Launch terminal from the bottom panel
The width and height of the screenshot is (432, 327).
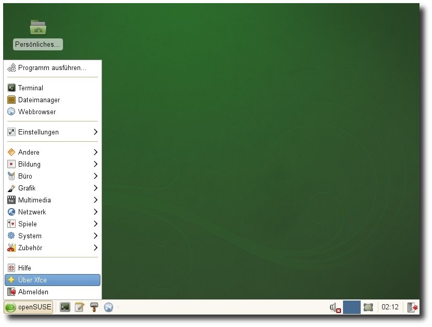65,307
